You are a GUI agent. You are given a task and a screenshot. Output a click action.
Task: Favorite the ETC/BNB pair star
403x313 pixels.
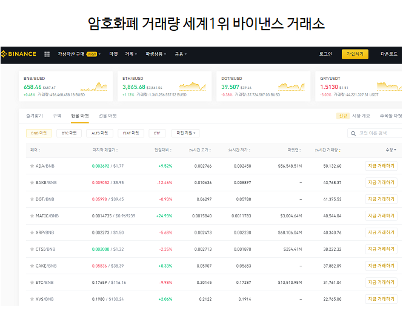tap(32, 283)
